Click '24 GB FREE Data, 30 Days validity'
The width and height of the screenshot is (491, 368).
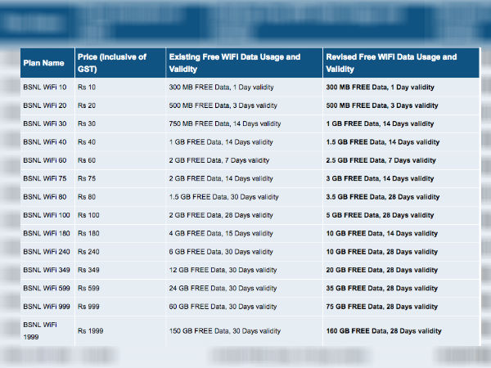223,288
